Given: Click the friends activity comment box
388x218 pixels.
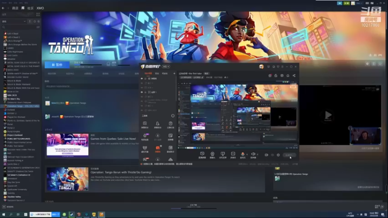Looking at the screenshot, I should (92, 86).
